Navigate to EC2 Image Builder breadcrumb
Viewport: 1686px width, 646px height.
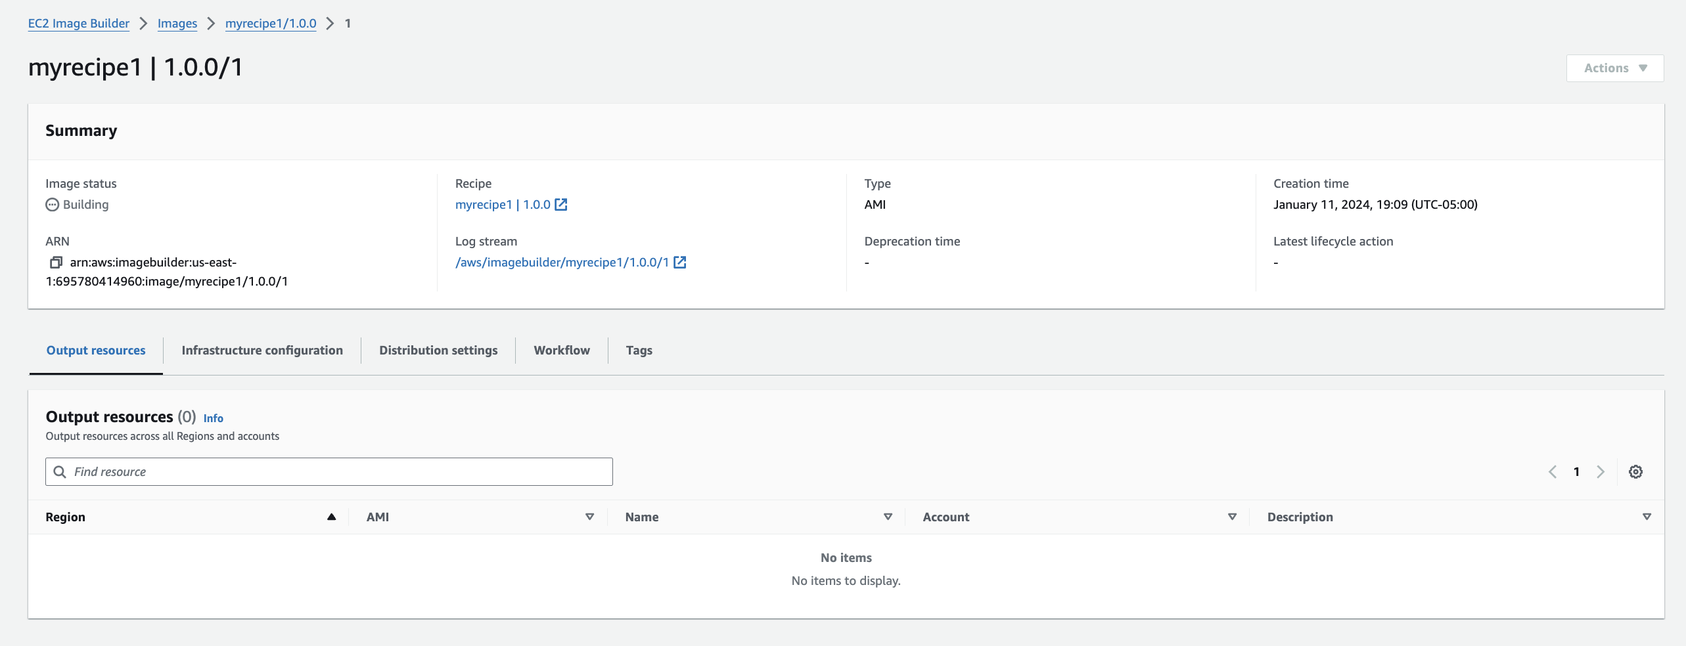(x=79, y=24)
